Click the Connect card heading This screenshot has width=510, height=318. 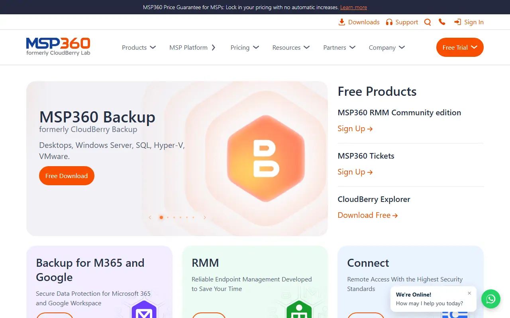tap(368, 263)
